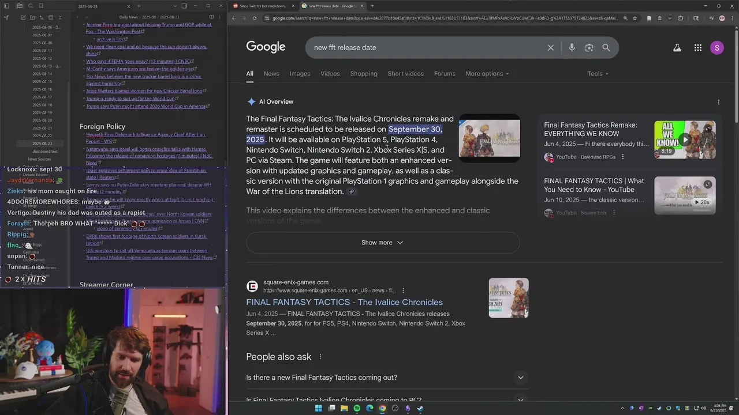Switch to the Images search tab
Viewport: 739px width, 415px height.
click(x=300, y=74)
